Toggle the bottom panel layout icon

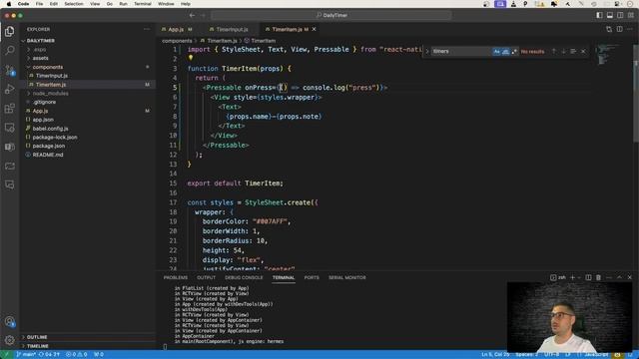(610, 15)
